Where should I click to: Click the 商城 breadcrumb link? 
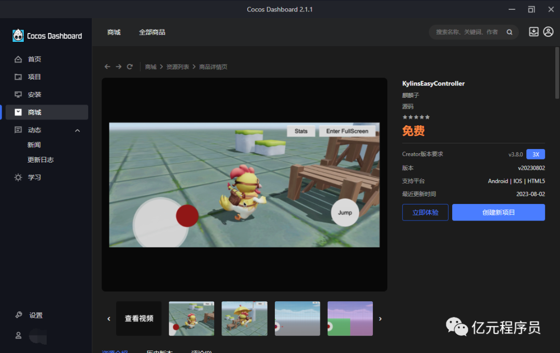click(x=151, y=67)
